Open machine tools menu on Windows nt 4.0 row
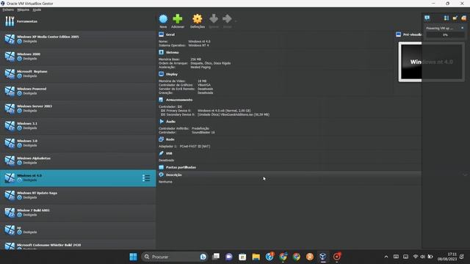Viewport: 470px width, 264px height. coord(146,178)
